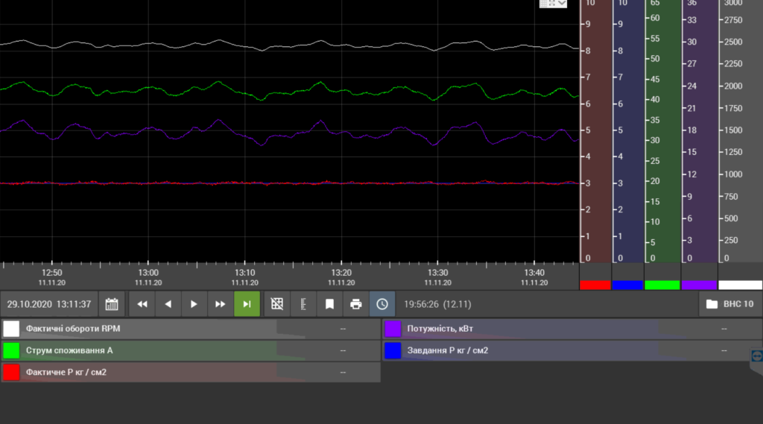Screen dimensions: 763x424
Task: Select the Завдання Р кг / см2 legend row
Action: (x=572, y=350)
